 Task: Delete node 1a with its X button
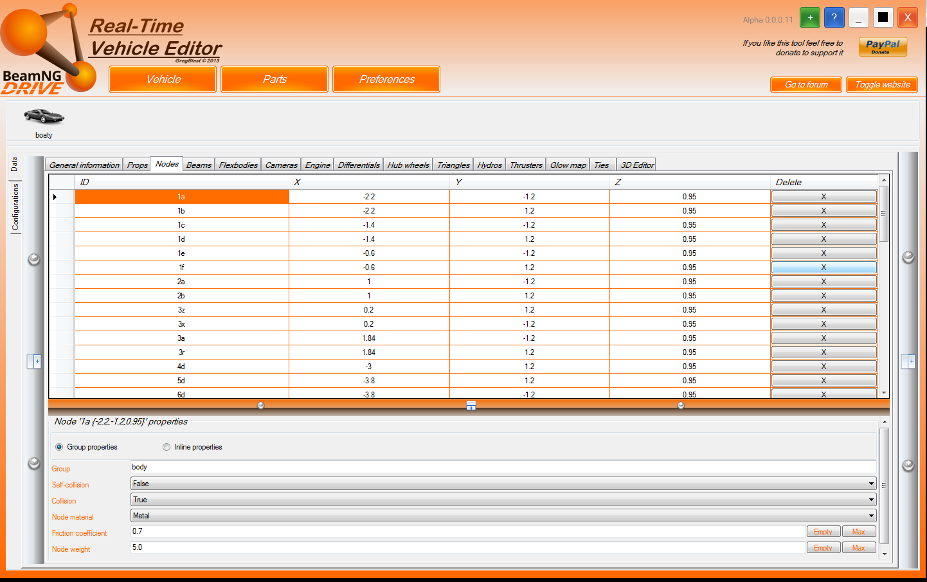[x=824, y=197]
